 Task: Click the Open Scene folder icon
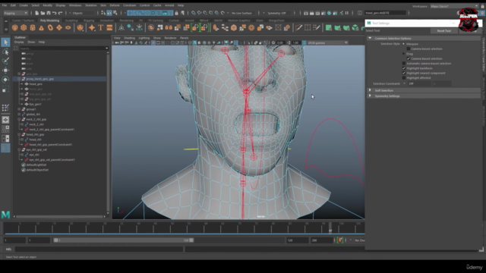pos(43,13)
